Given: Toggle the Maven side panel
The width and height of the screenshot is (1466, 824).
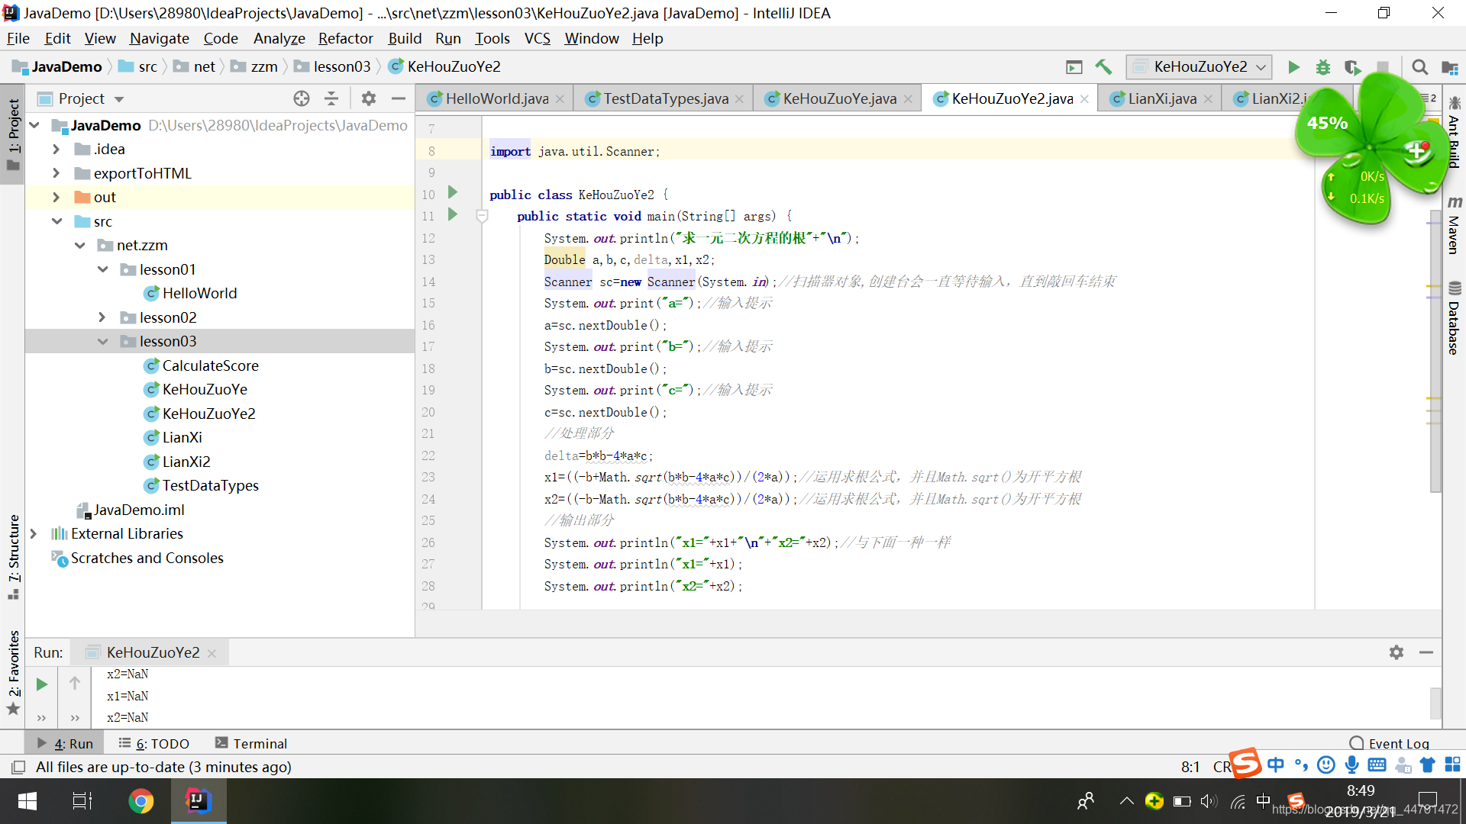Looking at the screenshot, I should 1454,225.
